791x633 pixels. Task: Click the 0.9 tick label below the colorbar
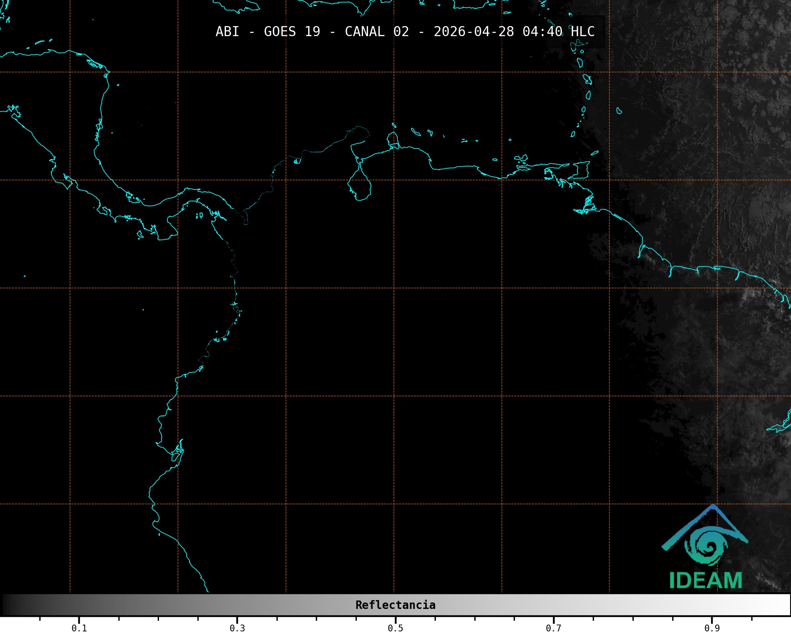coord(712,628)
